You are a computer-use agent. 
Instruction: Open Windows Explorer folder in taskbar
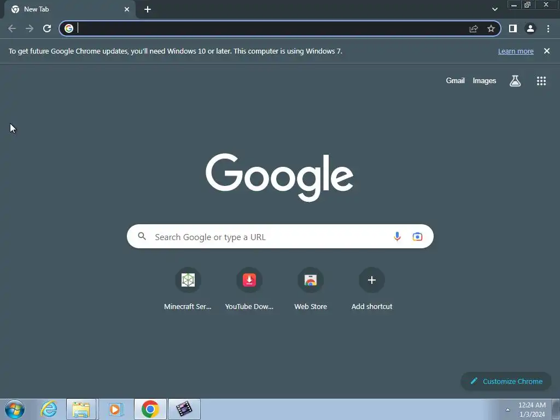[81, 409]
